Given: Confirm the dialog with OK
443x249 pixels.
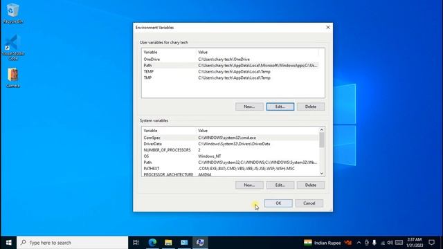Looking at the screenshot, I should point(278,203).
